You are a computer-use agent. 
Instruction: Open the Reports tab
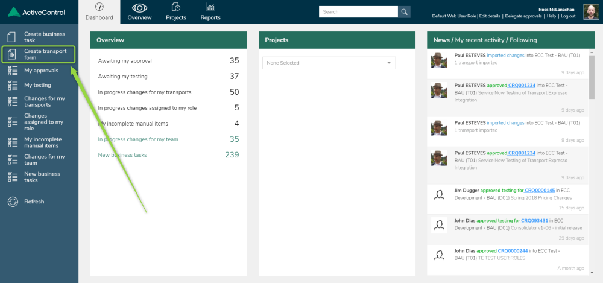click(x=210, y=11)
